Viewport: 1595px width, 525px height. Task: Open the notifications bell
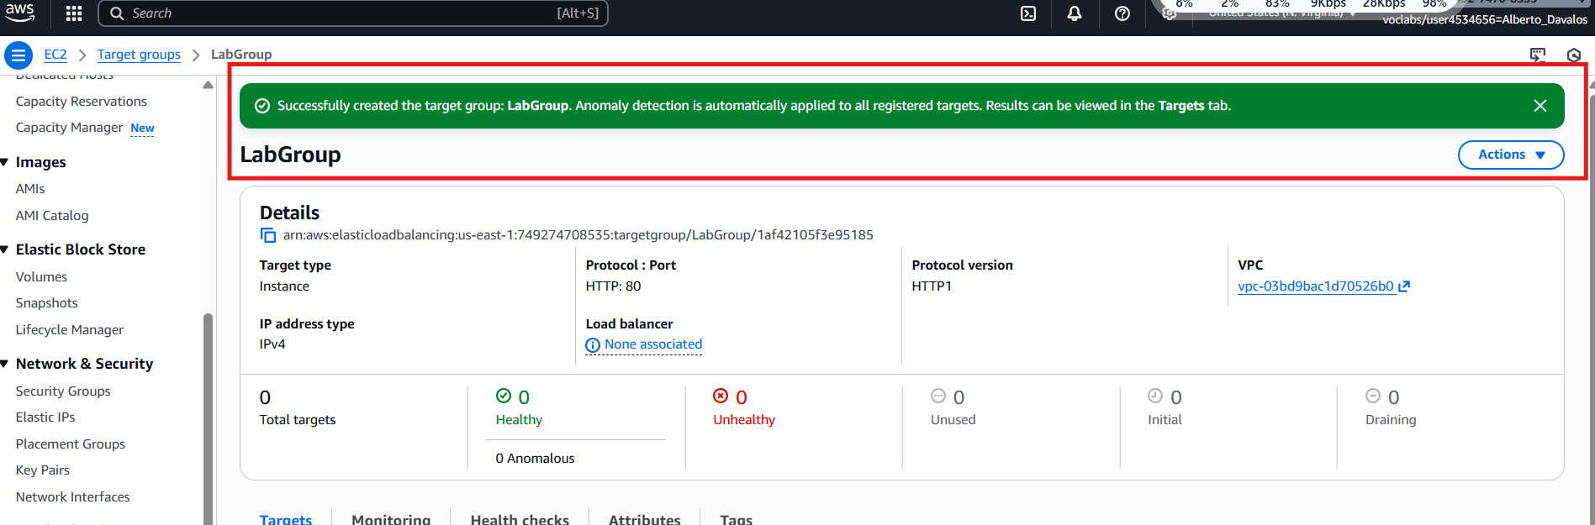pos(1075,13)
